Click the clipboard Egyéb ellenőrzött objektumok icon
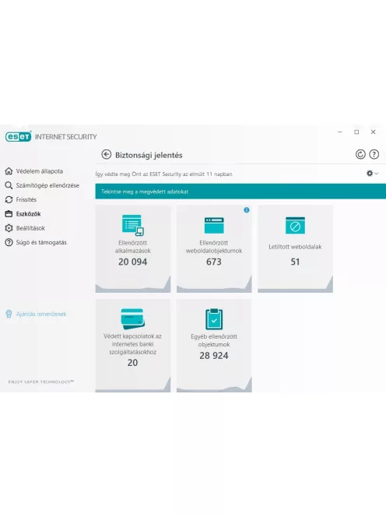Image resolution: width=386 pixels, height=517 pixels. (x=214, y=319)
